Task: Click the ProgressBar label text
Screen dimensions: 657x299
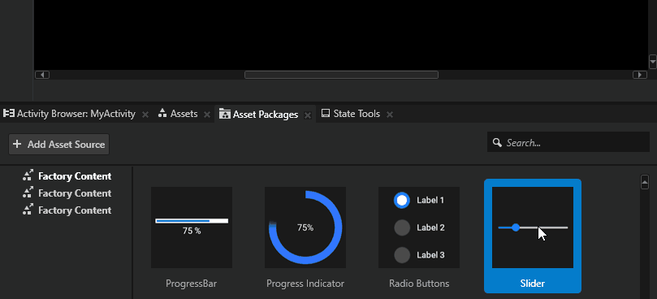Action: [x=191, y=284]
